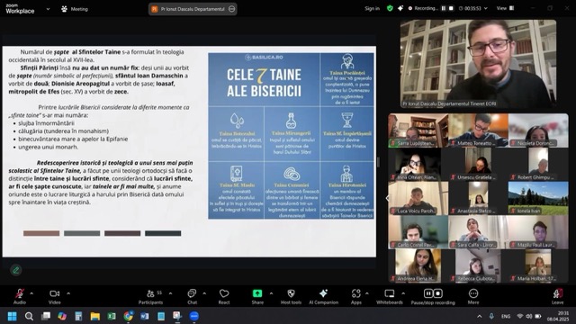Open the Chat panel

tap(192, 296)
